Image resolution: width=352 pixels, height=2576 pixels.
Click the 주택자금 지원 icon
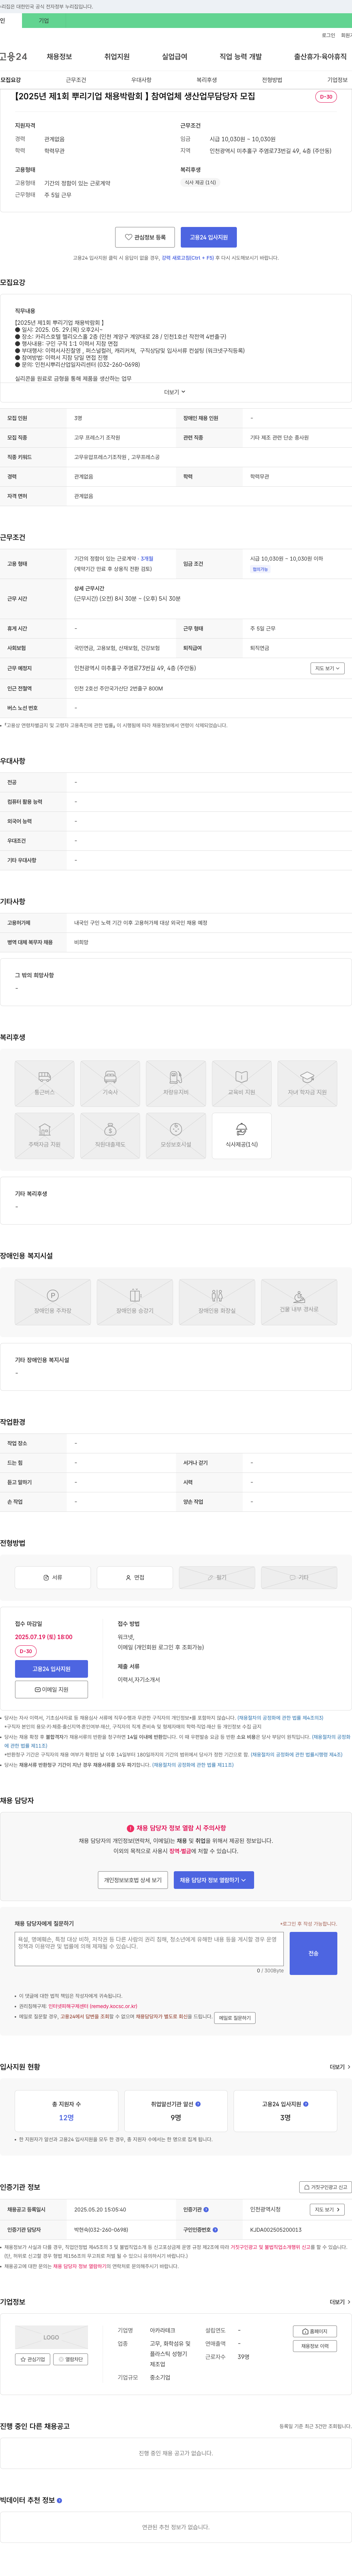(45, 1136)
